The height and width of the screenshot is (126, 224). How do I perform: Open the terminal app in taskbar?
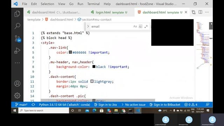pyautogui.click(x=131, y=111)
